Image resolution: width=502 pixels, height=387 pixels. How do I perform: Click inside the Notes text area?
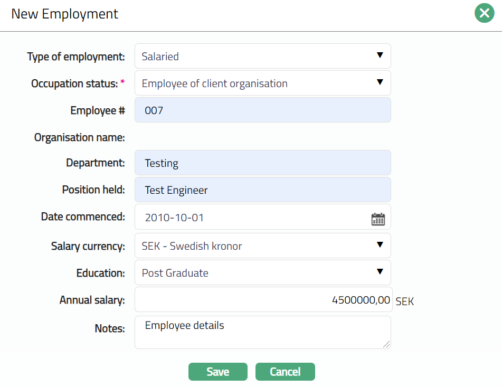click(x=262, y=333)
